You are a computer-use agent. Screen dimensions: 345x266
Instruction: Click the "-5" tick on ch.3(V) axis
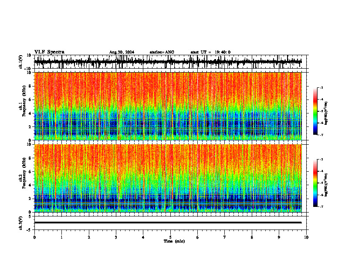(x=29, y=230)
